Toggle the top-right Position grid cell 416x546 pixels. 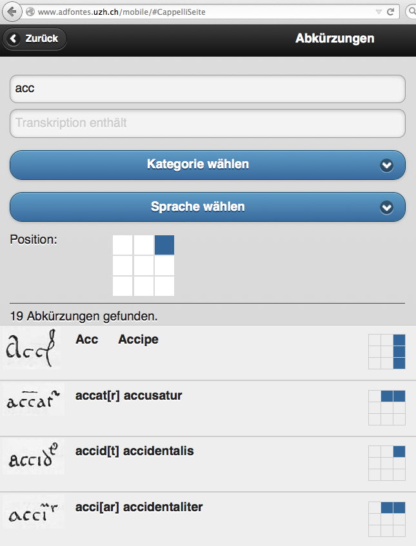(x=164, y=245)
